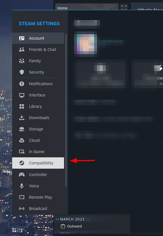Open the Compatibility settings tab
This screenshot has height=236, width=163.
pyautogui.click(x=38, y=163)
